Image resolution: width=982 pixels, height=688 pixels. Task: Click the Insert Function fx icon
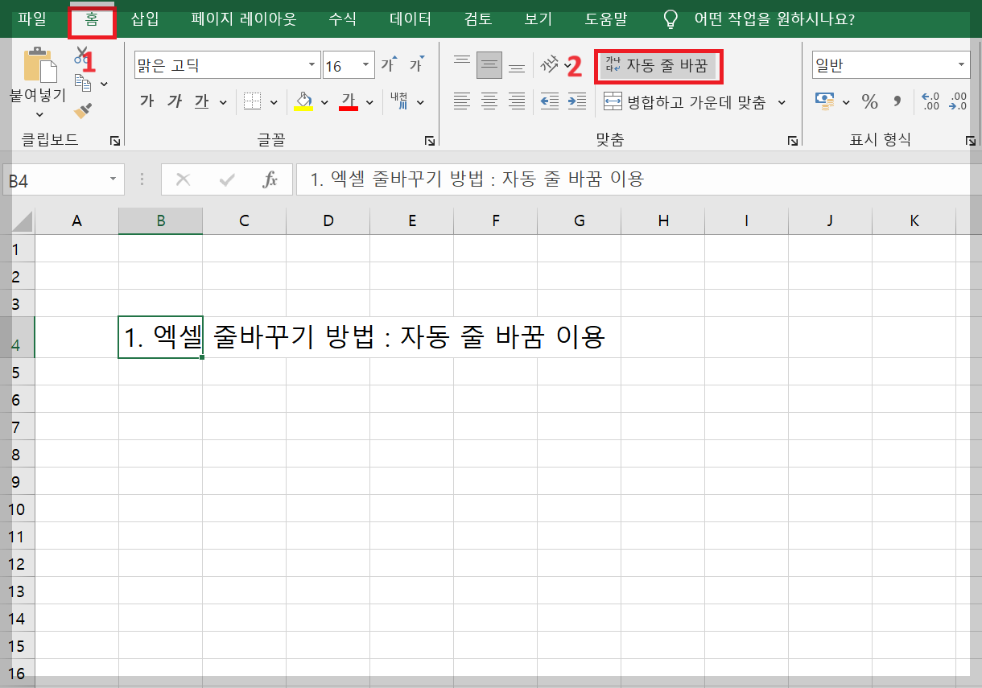point(270,179)
